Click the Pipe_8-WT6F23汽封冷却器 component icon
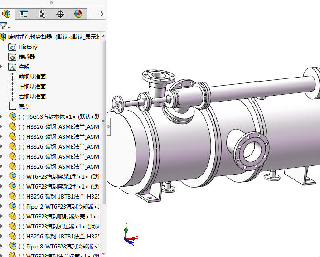This screenshot has width=320, height=257. pos(12,246)
